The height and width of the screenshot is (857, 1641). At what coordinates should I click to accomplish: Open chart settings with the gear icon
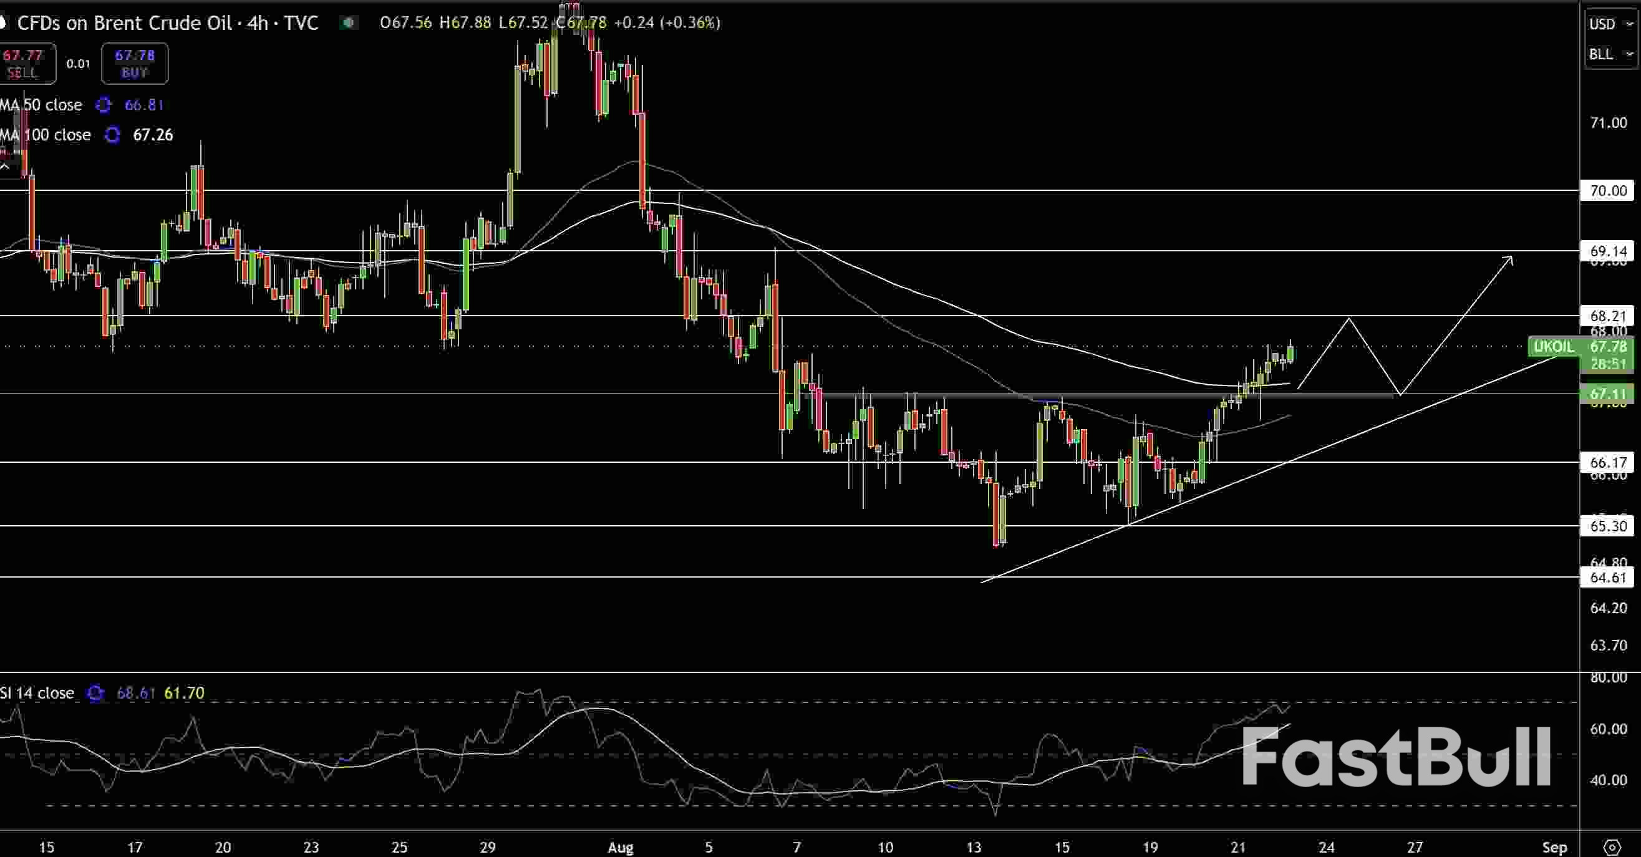pos(1612,848)
